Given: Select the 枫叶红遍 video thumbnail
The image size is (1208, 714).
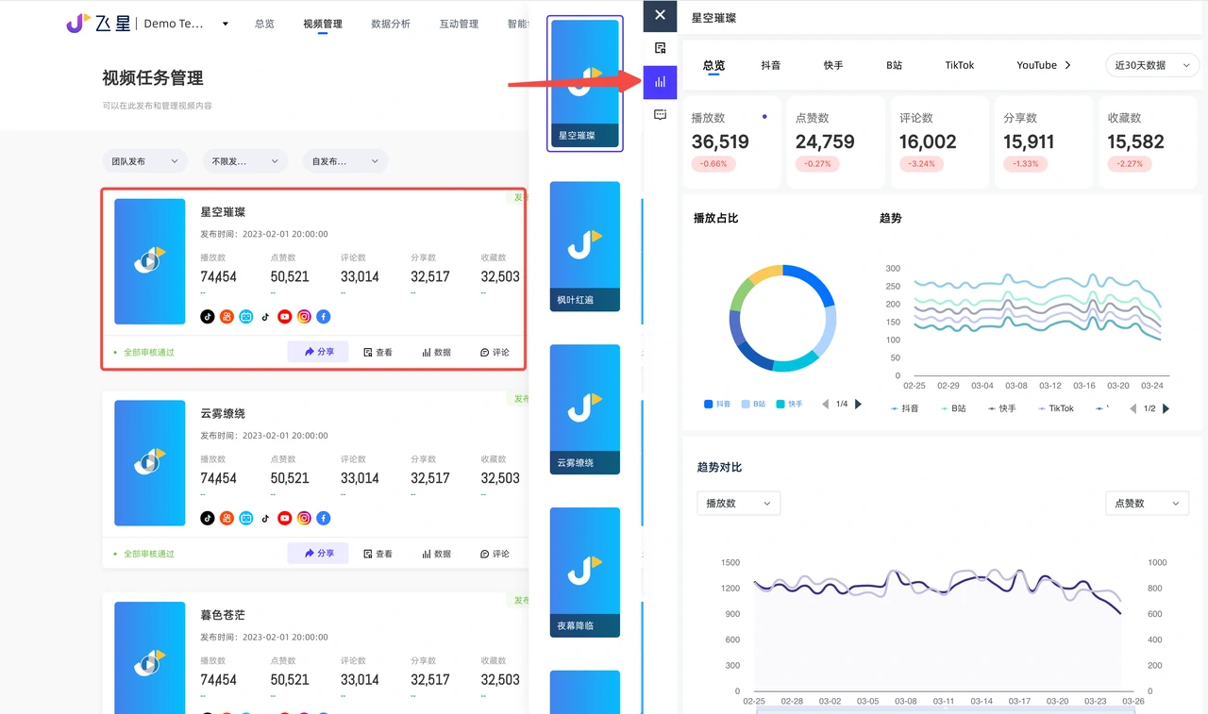Looking at the screenshot, I should (x=584, y=246).
